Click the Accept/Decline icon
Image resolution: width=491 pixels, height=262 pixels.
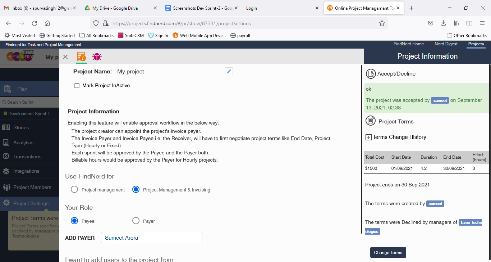point(371,74)
